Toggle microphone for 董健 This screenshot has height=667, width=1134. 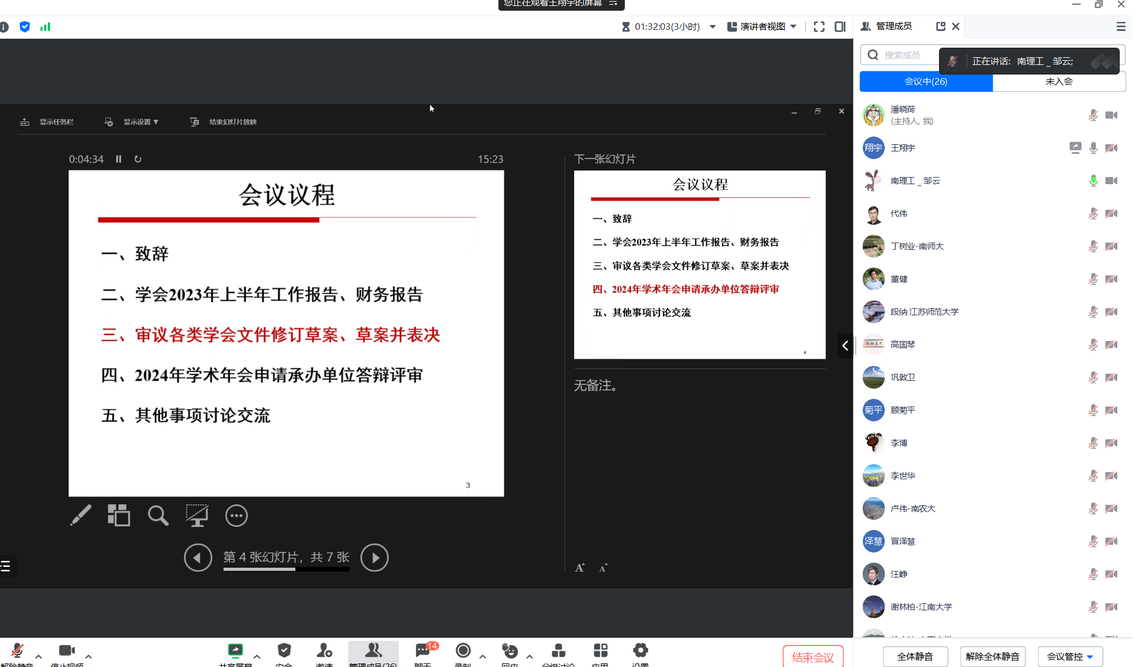pos(1093,279)
